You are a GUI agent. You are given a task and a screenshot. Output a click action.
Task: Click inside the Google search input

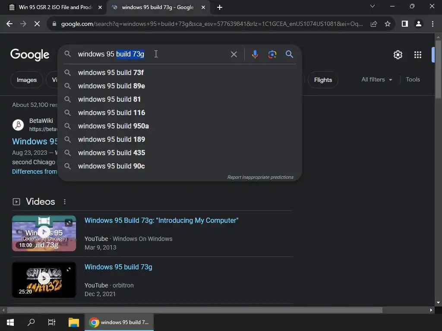tap(152, 54)
